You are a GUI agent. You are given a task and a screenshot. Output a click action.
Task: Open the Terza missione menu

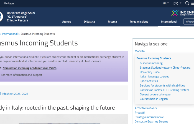click(x=139, y=21)
